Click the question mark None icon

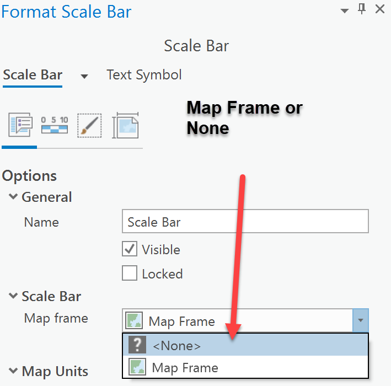click(x=137, y=345)
